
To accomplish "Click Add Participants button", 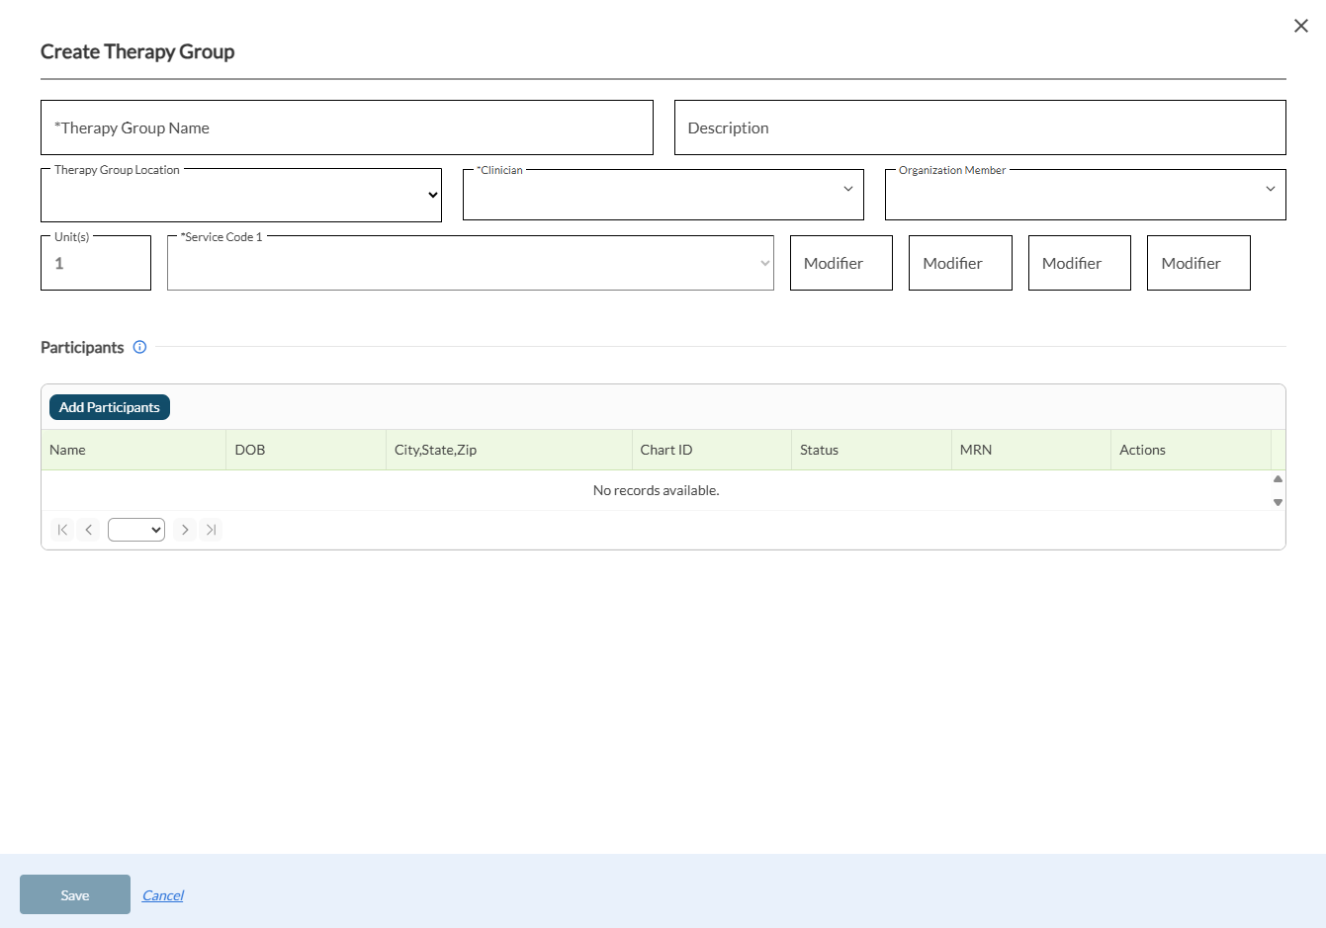I will coord(110,407).
